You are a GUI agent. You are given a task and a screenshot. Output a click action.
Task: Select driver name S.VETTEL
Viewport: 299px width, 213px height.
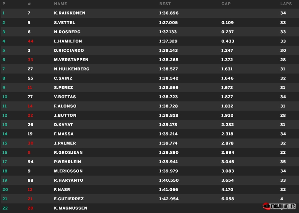click(x=64, y=23)
